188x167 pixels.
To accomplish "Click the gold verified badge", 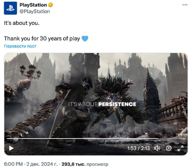I will 51,5.
